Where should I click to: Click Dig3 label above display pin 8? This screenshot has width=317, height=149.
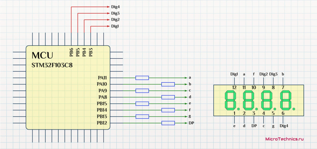coord(273,74)
